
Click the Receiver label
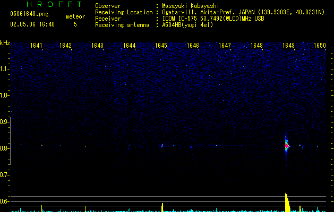point(108,19)
